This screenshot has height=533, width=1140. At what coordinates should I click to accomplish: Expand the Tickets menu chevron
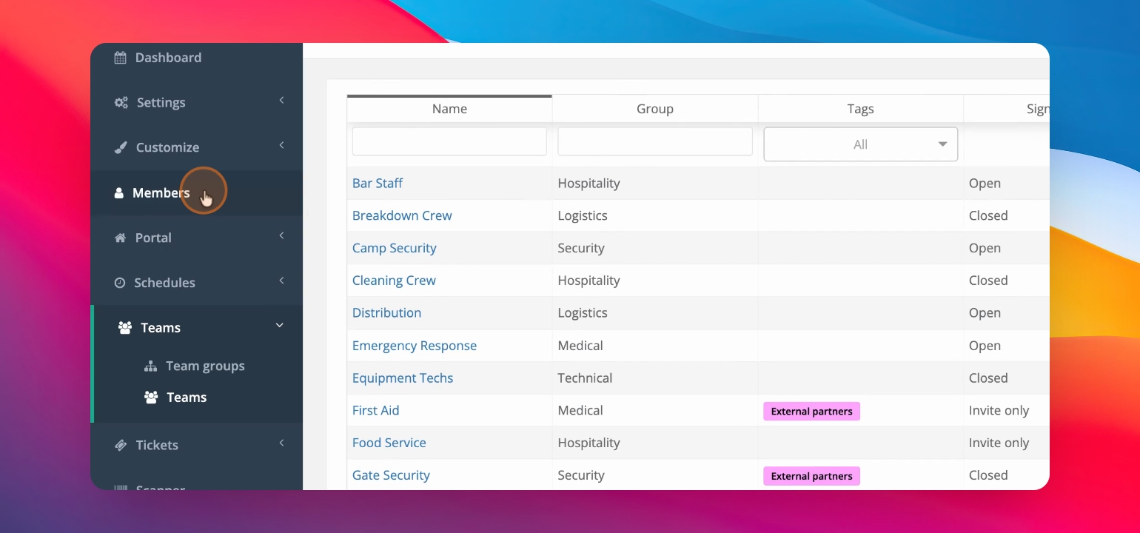281,443
